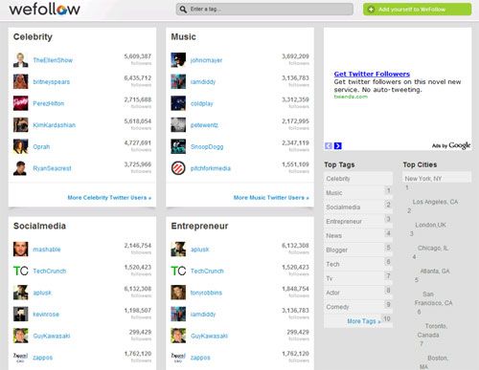
Task: Select the Comedy tag
Action: [x=358, y=307]
